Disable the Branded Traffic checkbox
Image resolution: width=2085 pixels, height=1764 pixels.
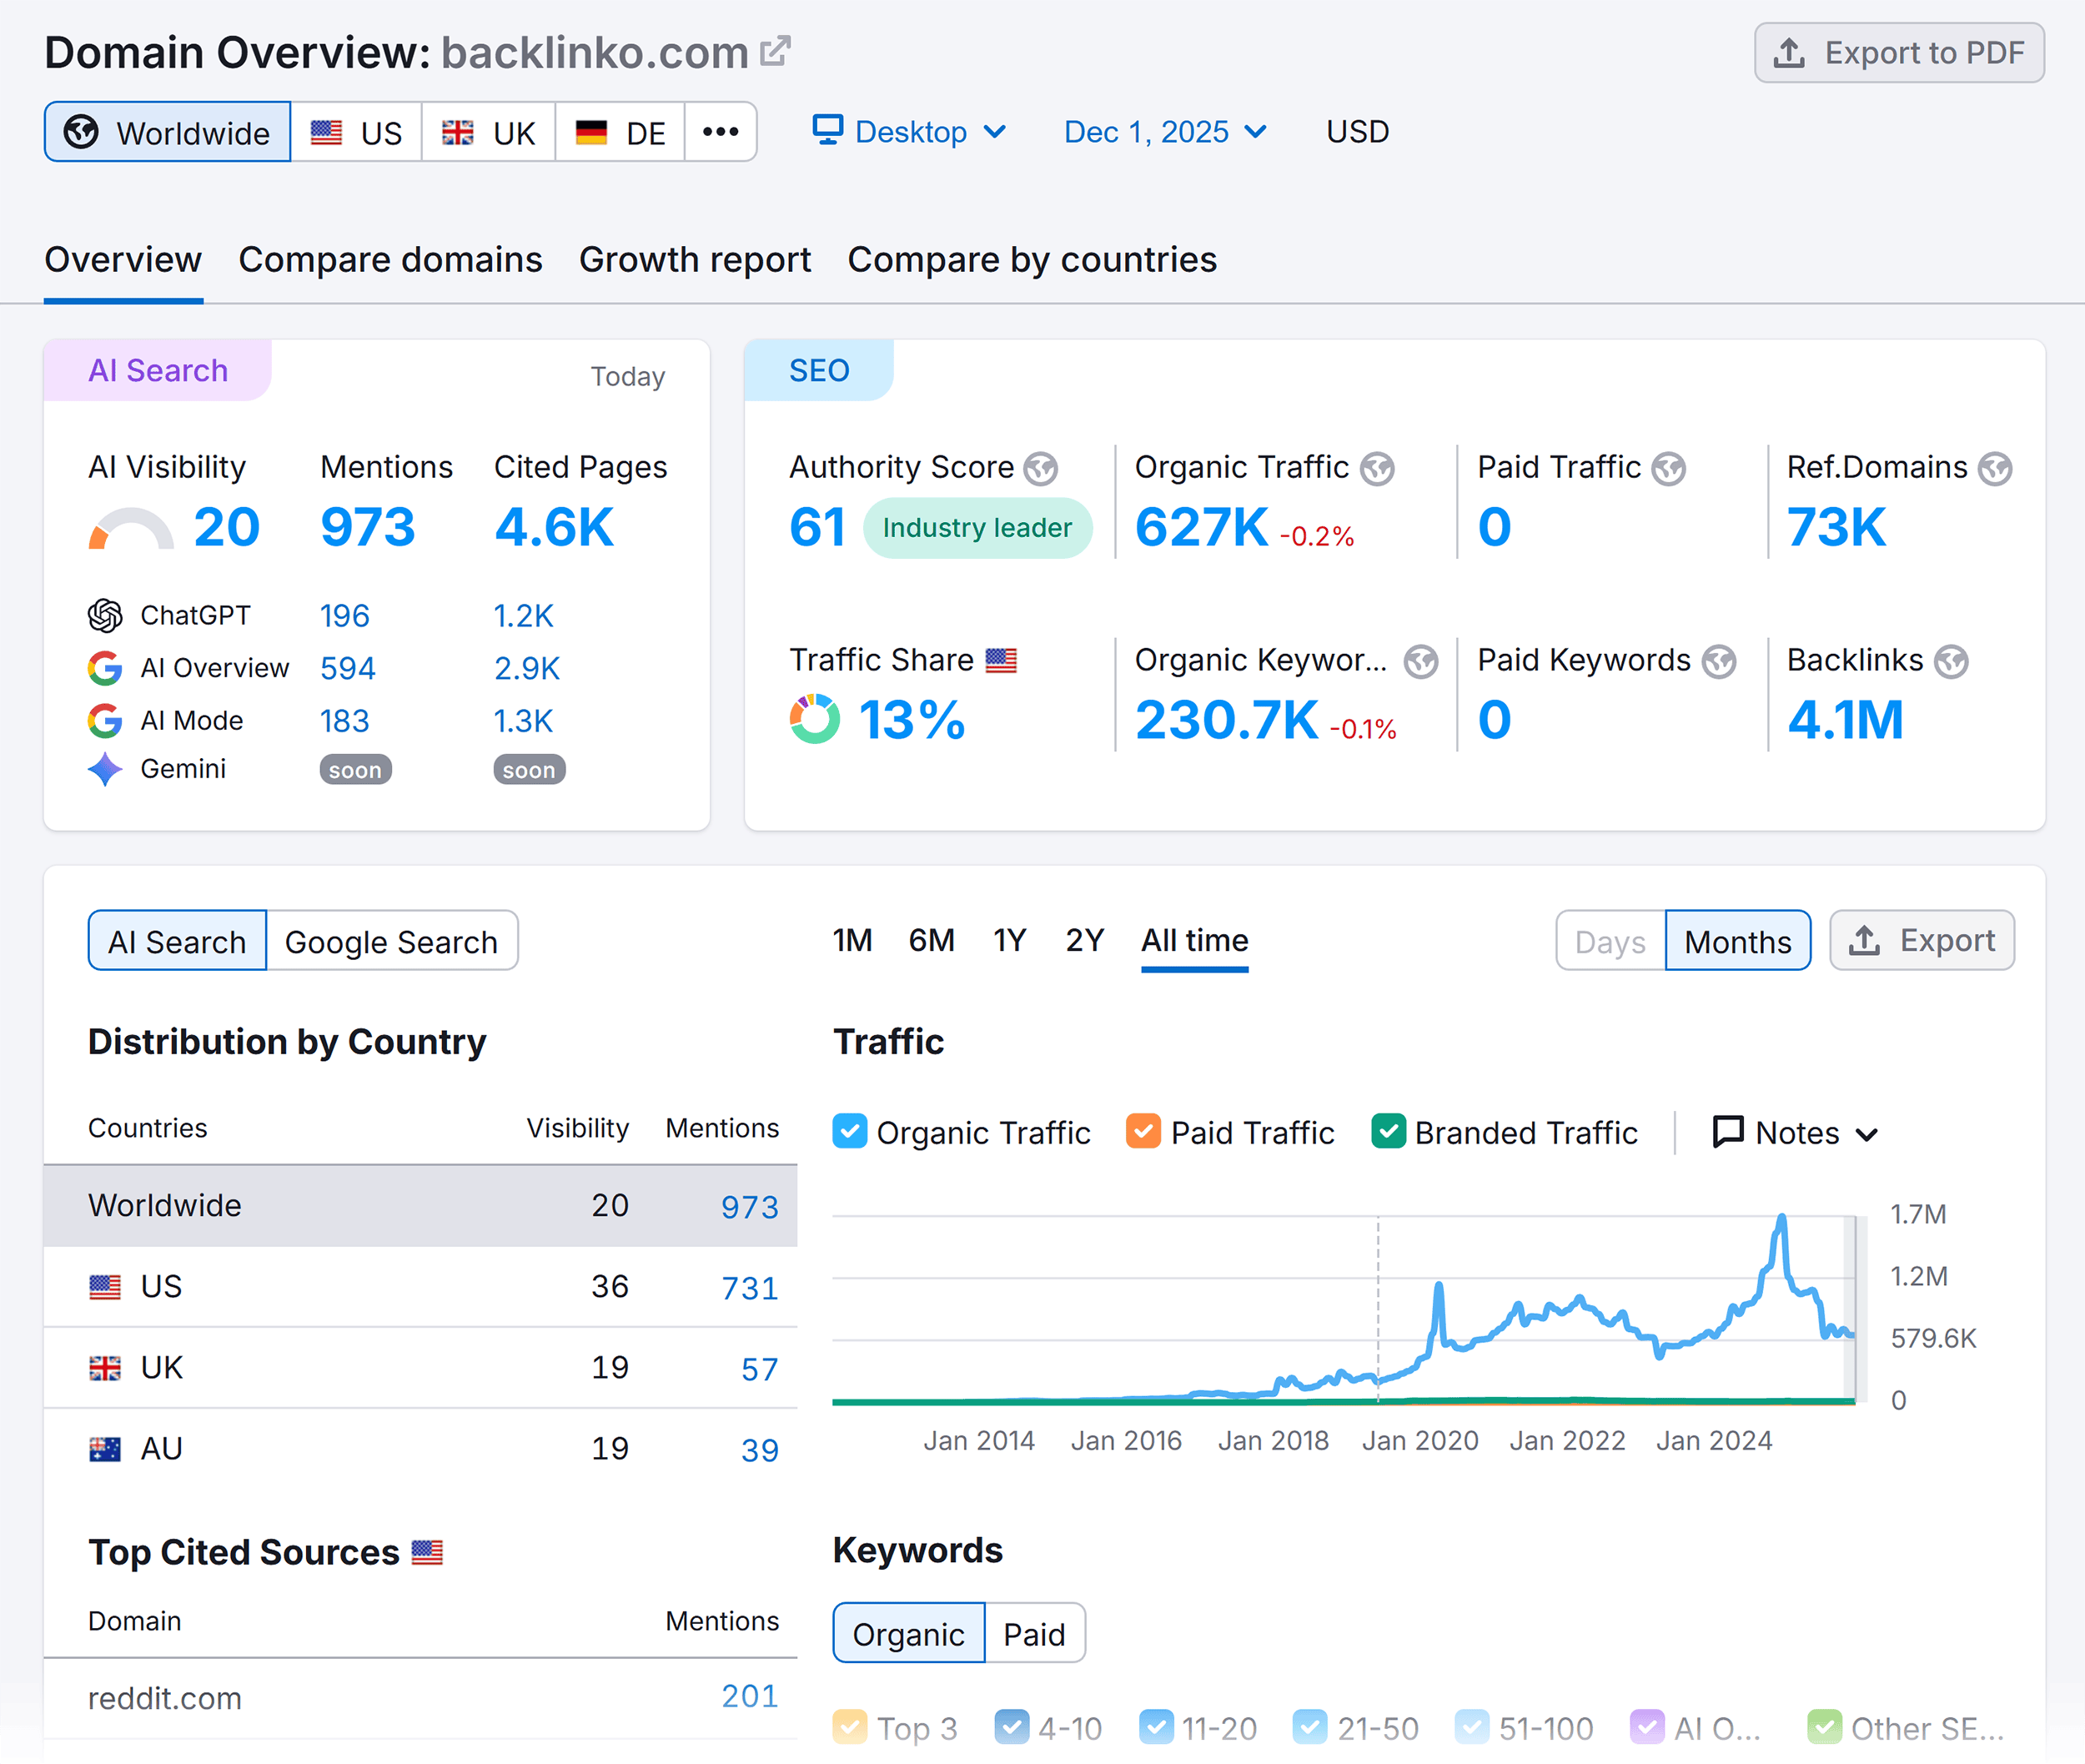[x=1388, y=1132]
